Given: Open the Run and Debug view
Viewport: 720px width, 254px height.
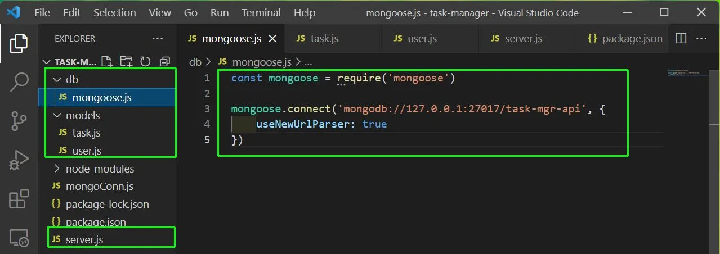Looking at the screenshot, I should point(19,160).
